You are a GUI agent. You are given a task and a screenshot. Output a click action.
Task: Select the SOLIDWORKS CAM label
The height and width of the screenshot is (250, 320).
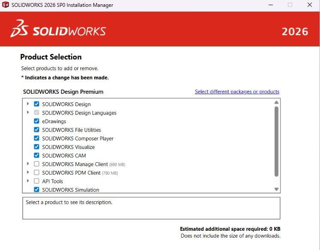tap(64, 156)
